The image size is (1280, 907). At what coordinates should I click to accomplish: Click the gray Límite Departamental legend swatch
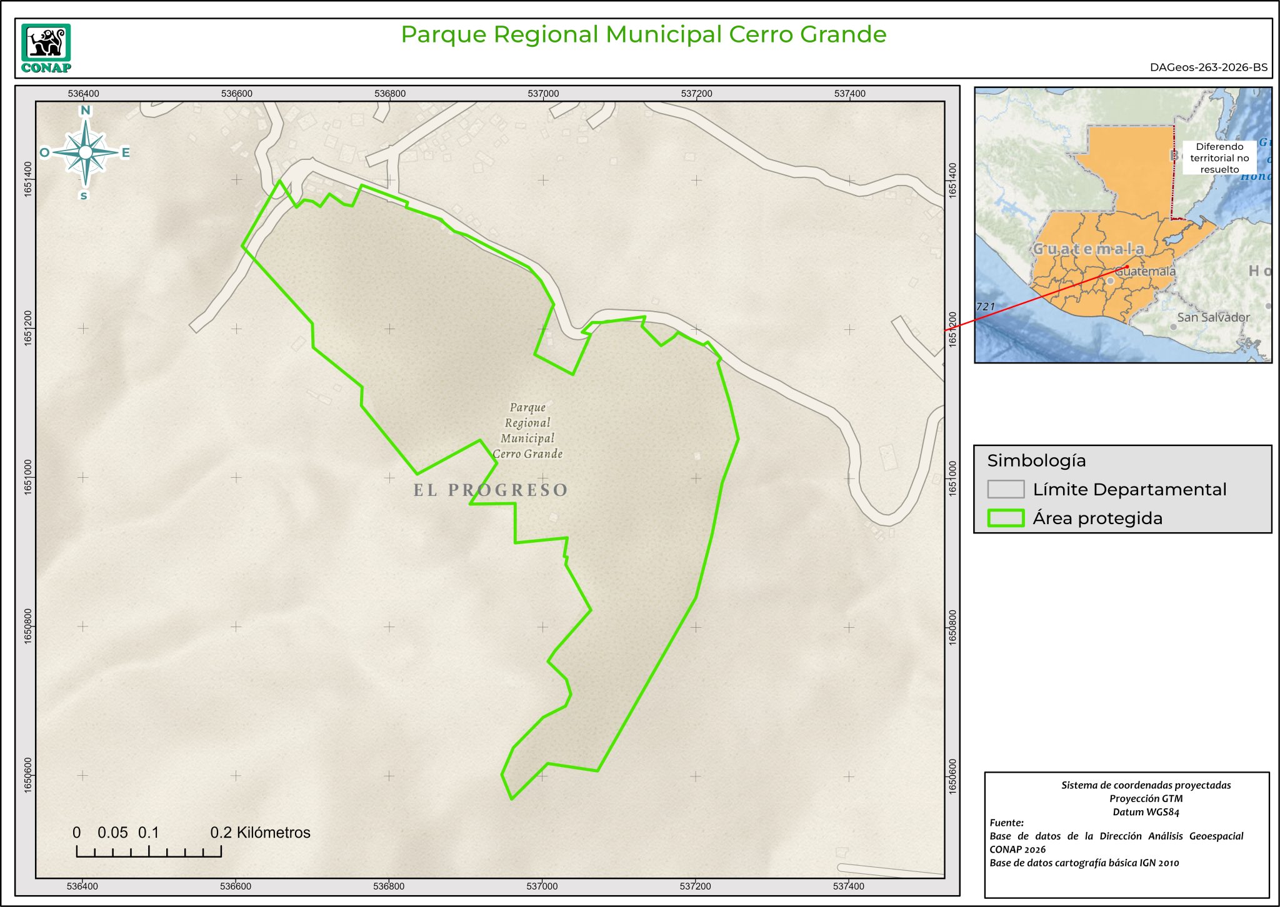pyautogui.click(x=1006, y=489)
